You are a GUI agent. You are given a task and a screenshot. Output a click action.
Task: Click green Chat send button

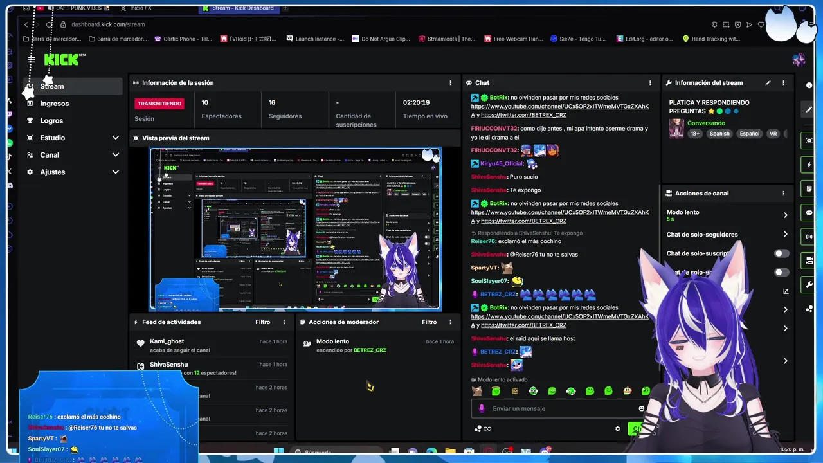637,429
